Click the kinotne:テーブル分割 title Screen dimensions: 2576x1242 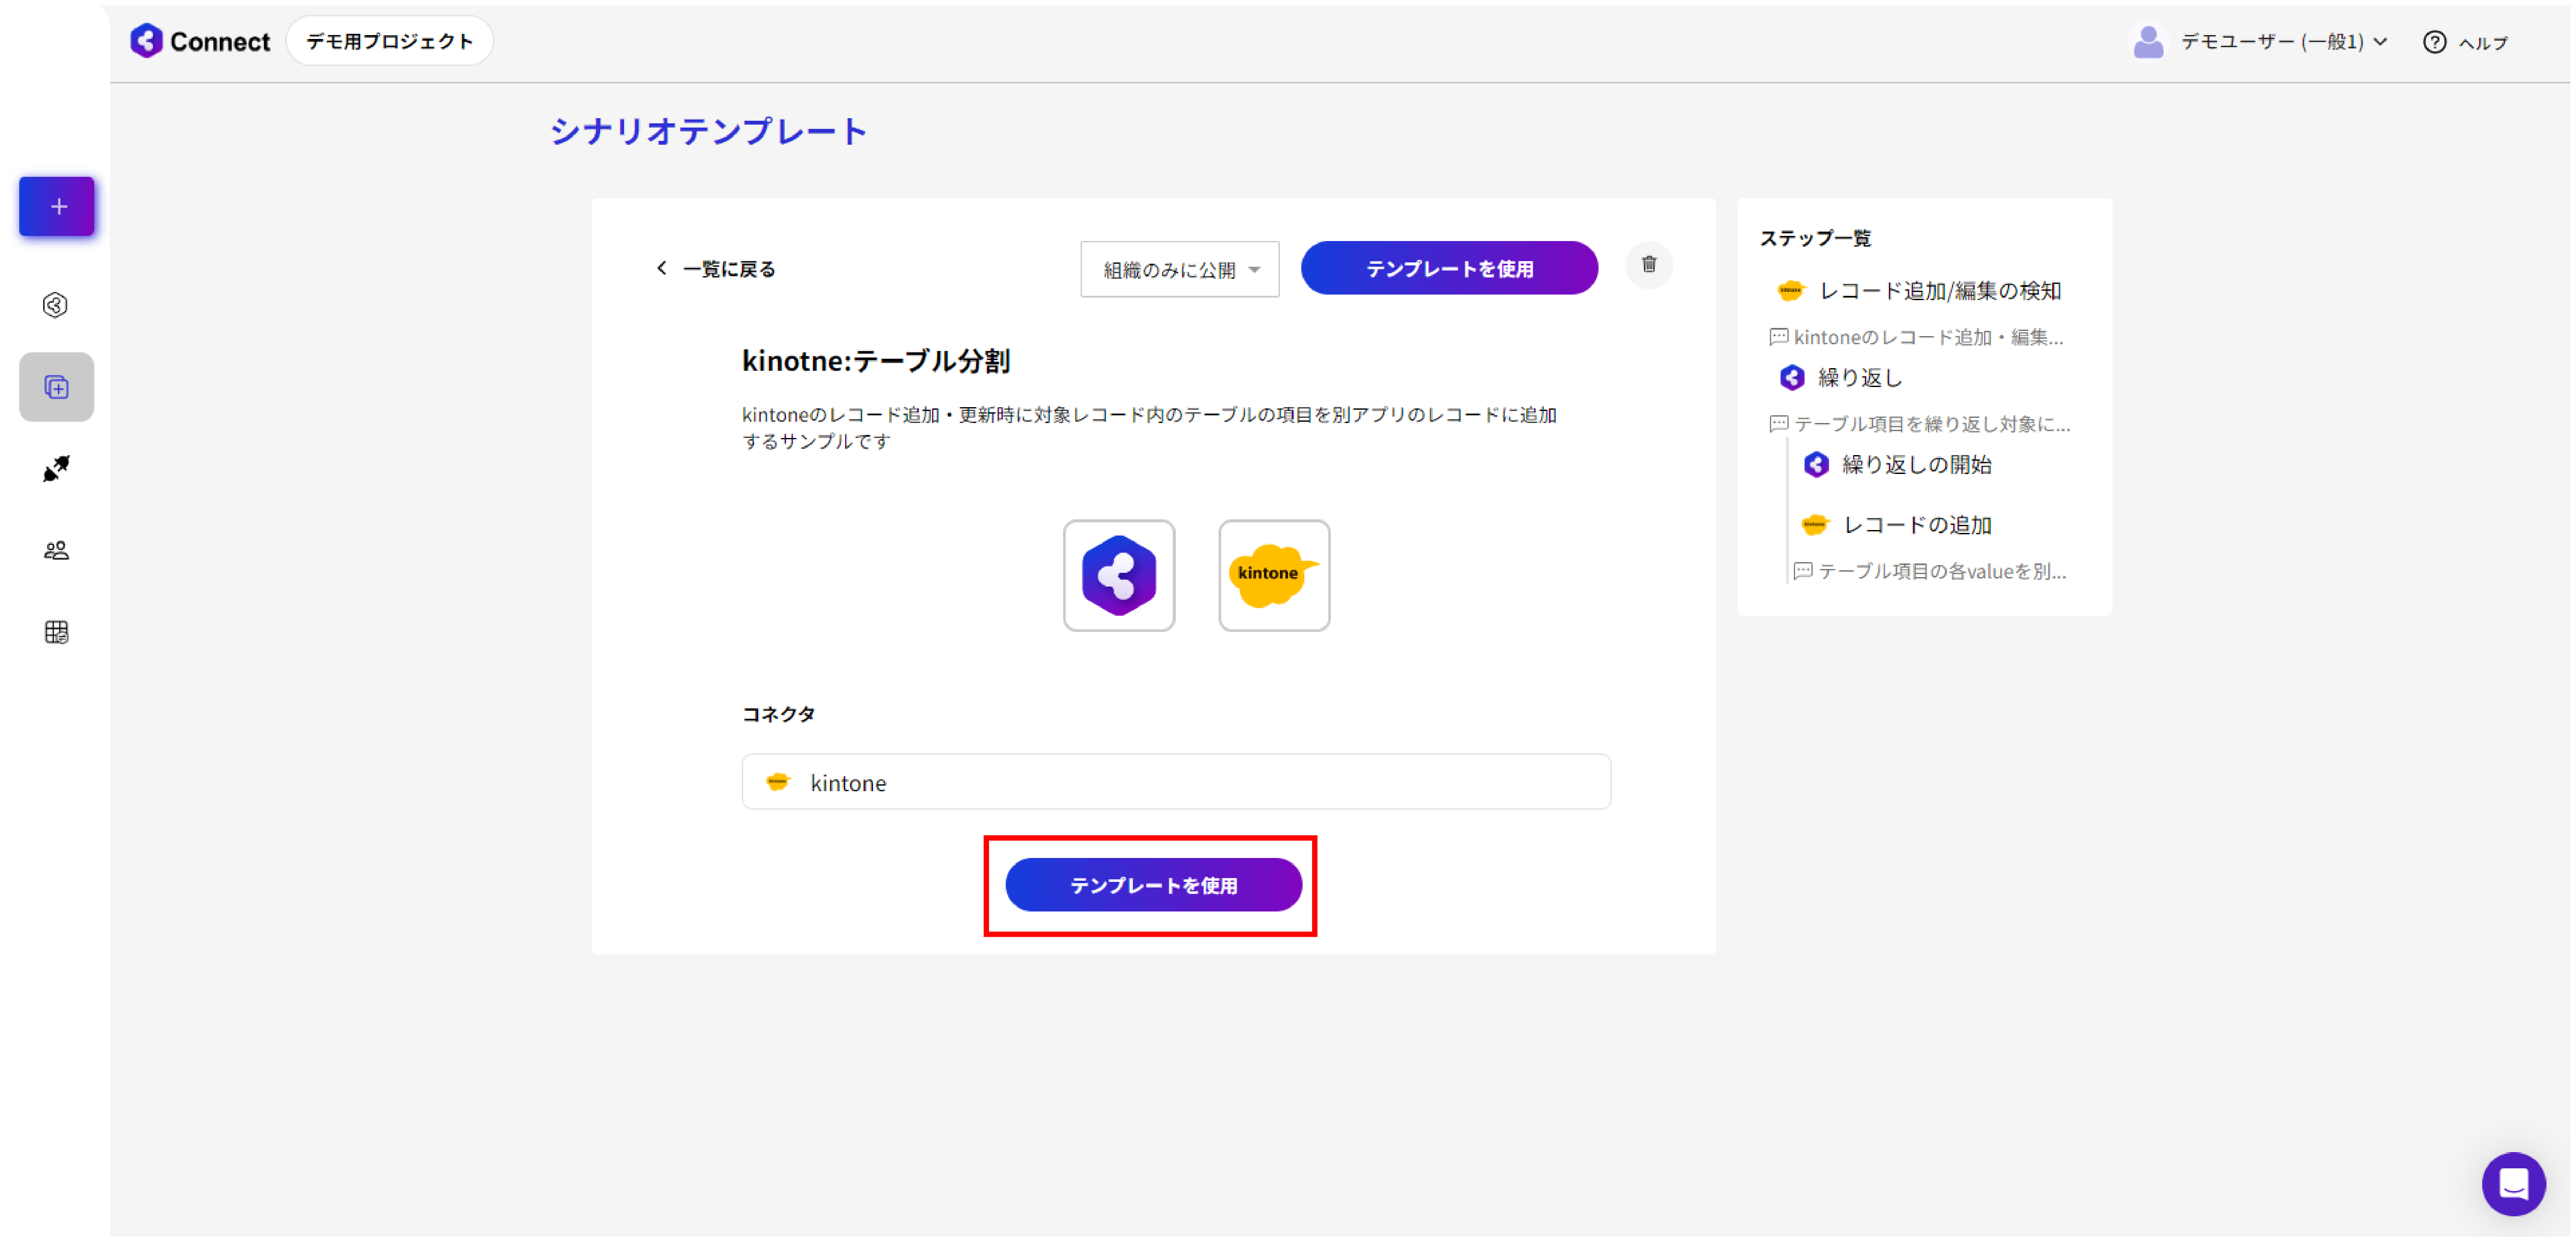pos(876,362)
